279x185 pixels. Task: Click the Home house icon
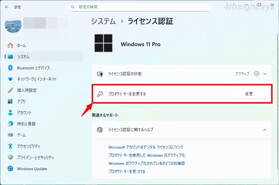tap(10, 45)
